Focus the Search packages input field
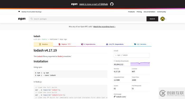 [87, 19]
